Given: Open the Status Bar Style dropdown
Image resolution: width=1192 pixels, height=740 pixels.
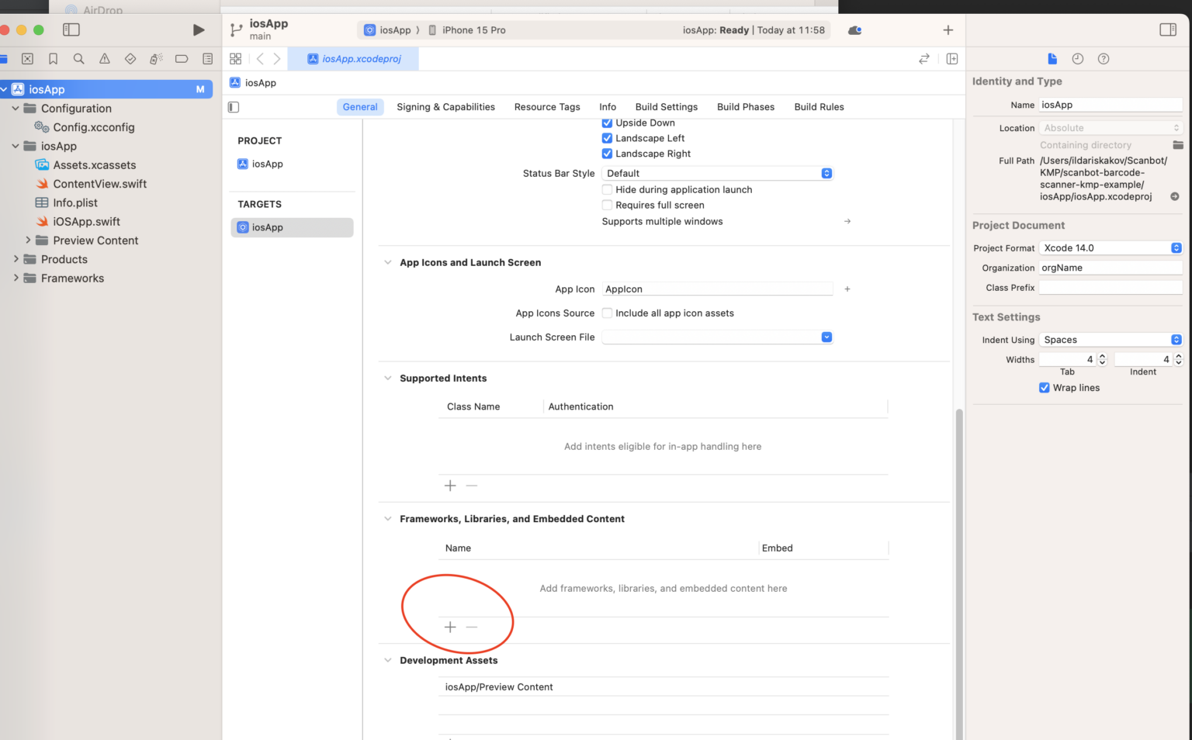Looking at the screenshot, I should 826,173.
